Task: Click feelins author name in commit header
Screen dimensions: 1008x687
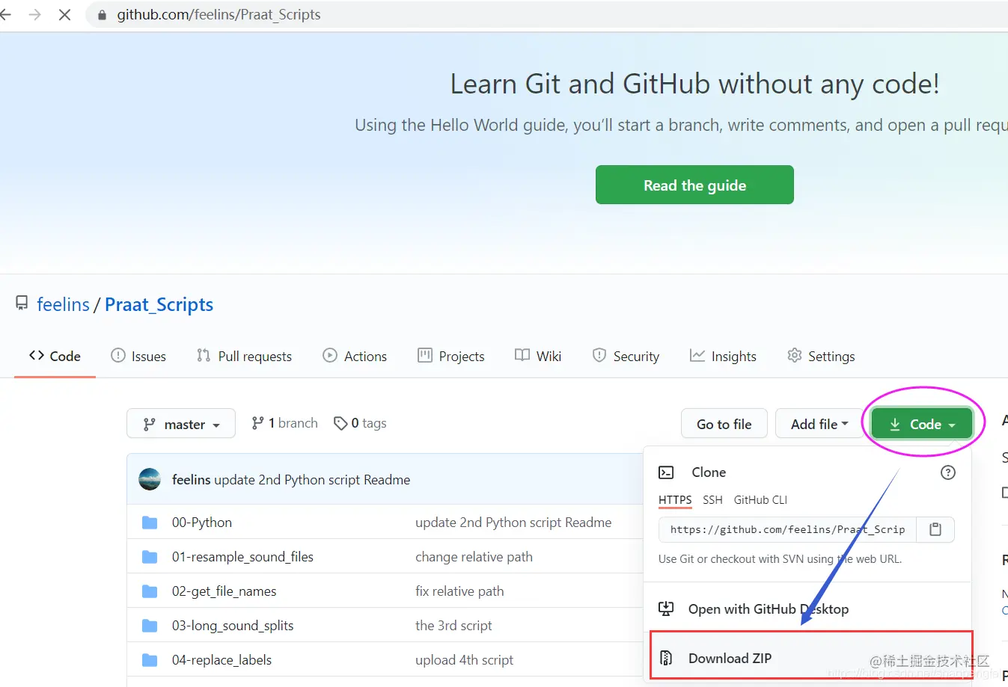Action: 191,479
